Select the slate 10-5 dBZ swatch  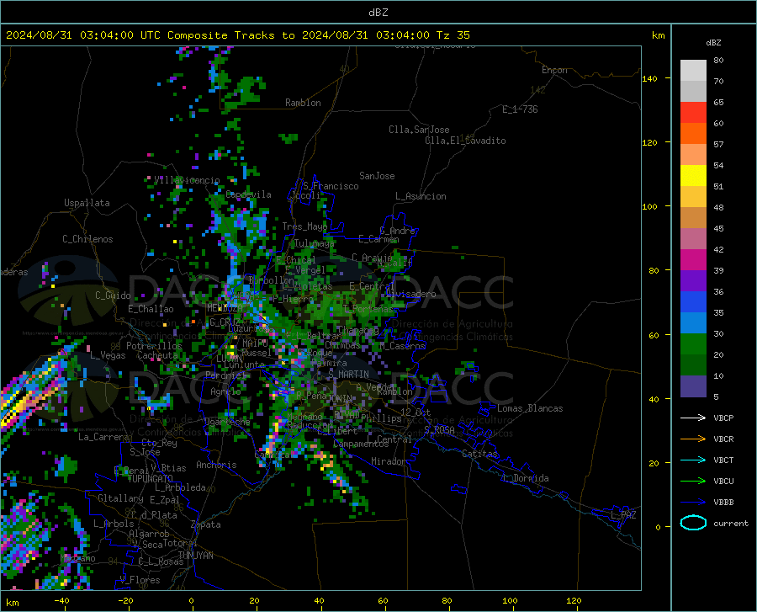point(693,386)
